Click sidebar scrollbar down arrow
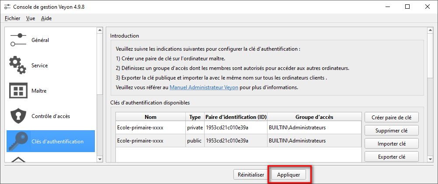 click(99, 159)
